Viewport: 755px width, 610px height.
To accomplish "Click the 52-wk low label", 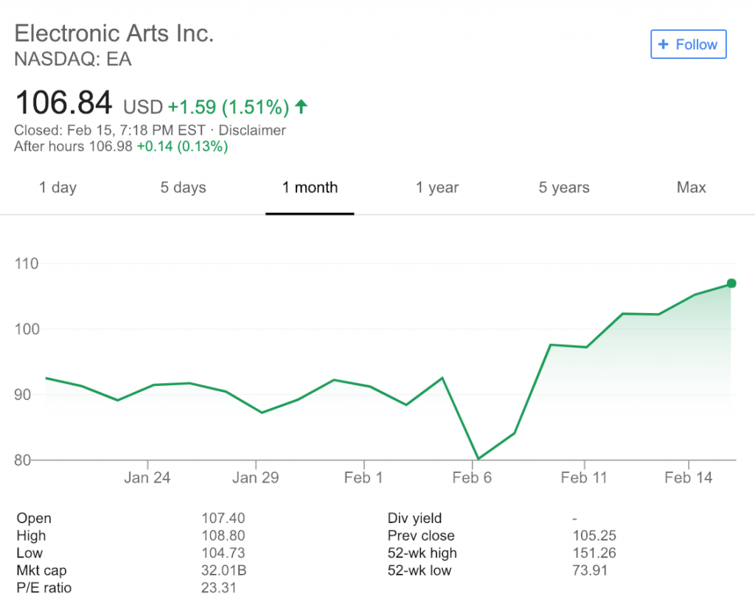I will (x=420, y=570).
